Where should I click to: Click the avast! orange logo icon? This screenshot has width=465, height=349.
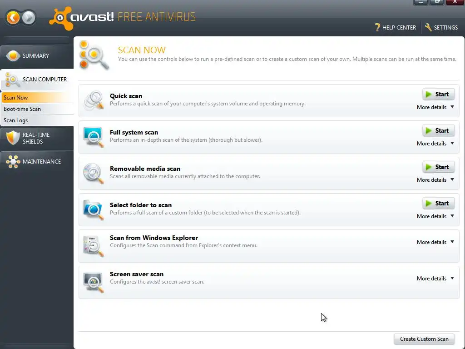click(x=61, y=18)
